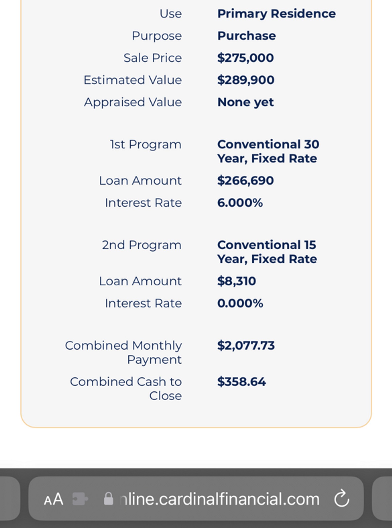The image size is (392, 528).
Task: Tap the 'None yet' appraised value
Action: (245, 102)
